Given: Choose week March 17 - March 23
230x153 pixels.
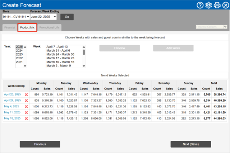Looking at the screenshot, I should pyautogui.click(x=60, y=58).
